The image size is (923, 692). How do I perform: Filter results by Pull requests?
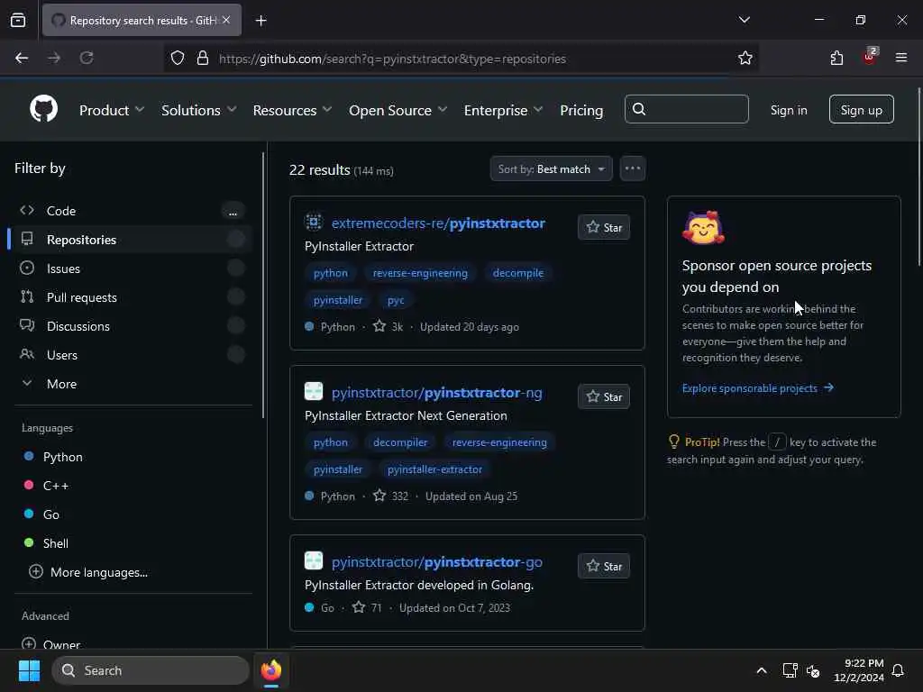131,297
